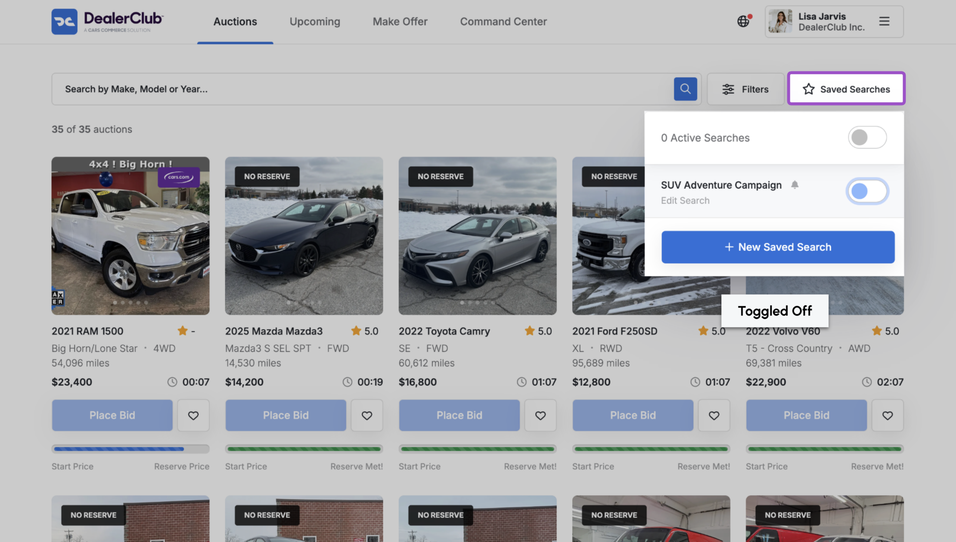Click the $14,200 price

(244, 382)
